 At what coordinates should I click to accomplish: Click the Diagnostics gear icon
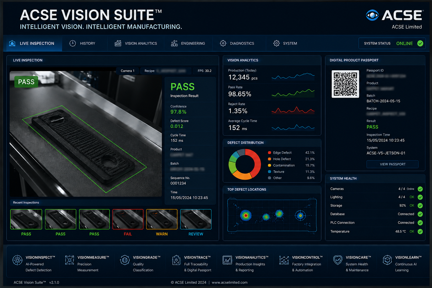click(223, 43)
